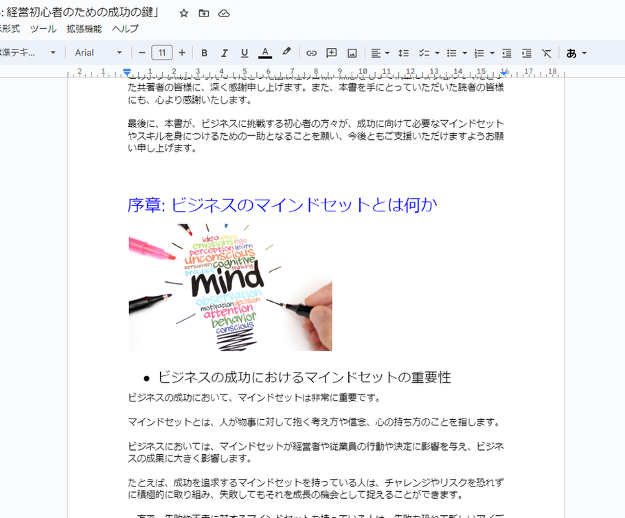Open the 拡張機能 menu
The image size is (625, 518).
click(84, 29)
